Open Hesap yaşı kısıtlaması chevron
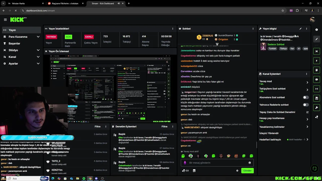 [x=307, y=119]
